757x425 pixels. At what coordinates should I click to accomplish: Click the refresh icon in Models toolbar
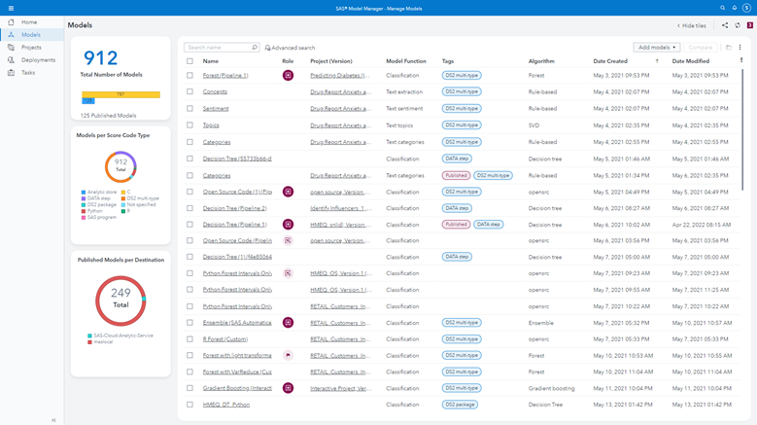738,25
